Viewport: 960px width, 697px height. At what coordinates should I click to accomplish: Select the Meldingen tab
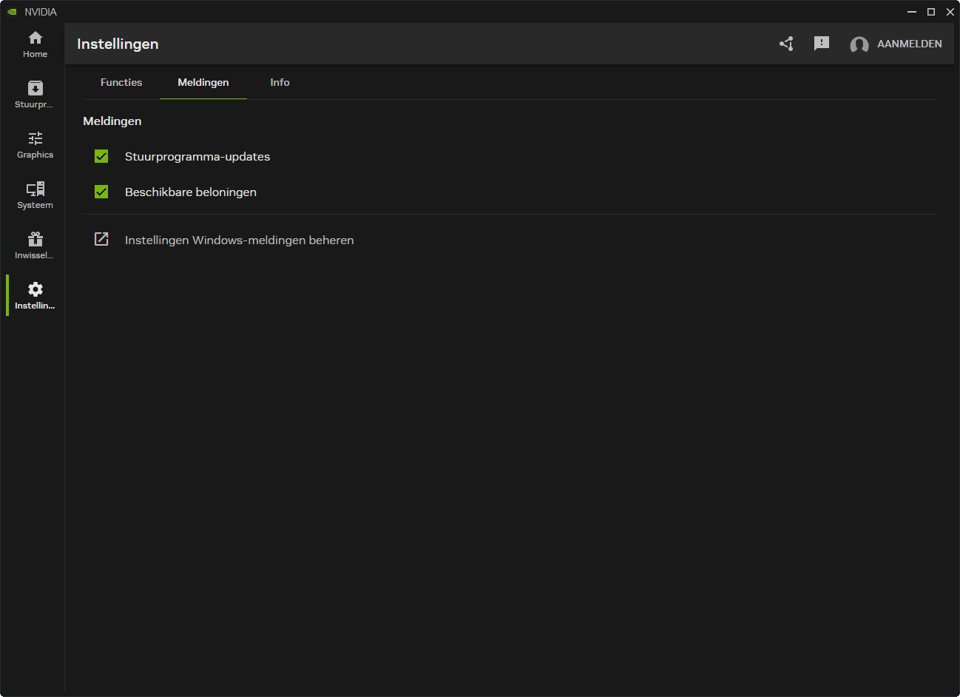point(203,82)
